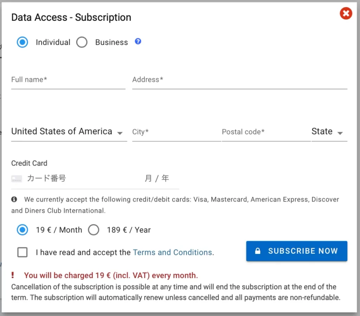Close the subscription dialog with red X
360x316 pixels.
(x=346, y=13)
